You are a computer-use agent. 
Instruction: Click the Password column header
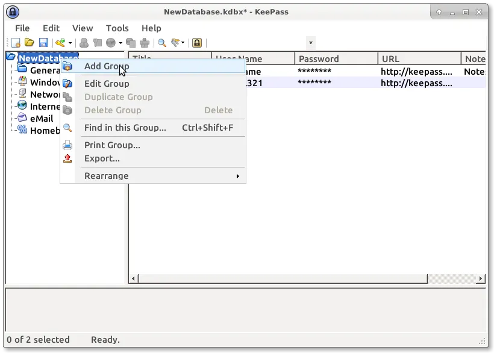(336, 59)
